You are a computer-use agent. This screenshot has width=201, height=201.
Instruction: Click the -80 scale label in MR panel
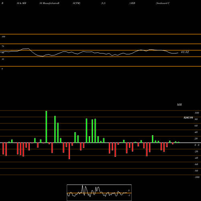[196, 171]
